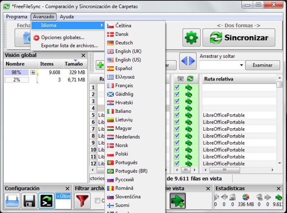This screenshot has height=213, width=287.
Task: Expand the tree node beside 98% entry
Action: coord(33,72)
